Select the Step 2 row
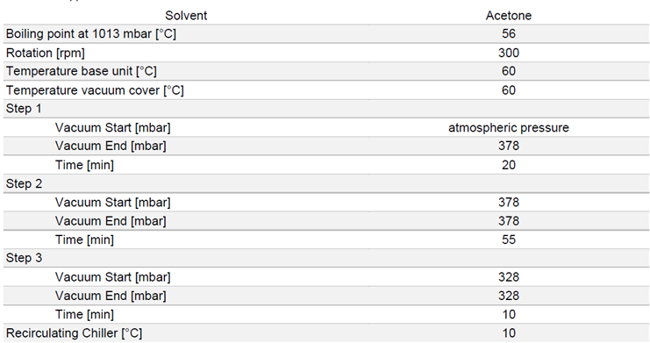650x343 pixels. (x=326, y=183)
